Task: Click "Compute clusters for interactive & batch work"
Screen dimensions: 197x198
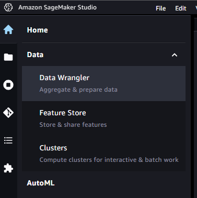Action: (109, 160)
